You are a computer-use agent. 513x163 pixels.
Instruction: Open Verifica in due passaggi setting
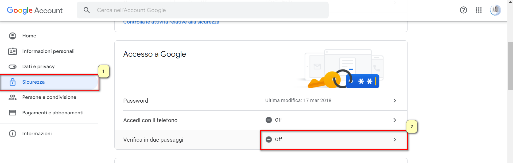(261, 140)
